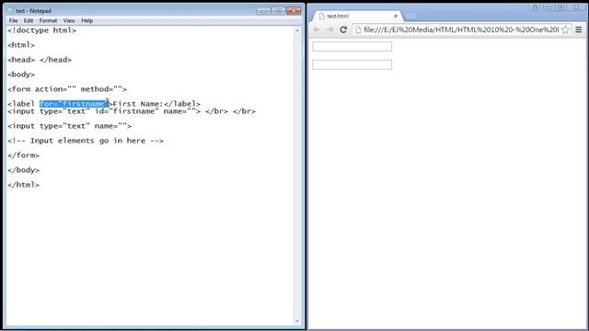
Task: Close the test.html tab
Action: (x=396, y=17)
